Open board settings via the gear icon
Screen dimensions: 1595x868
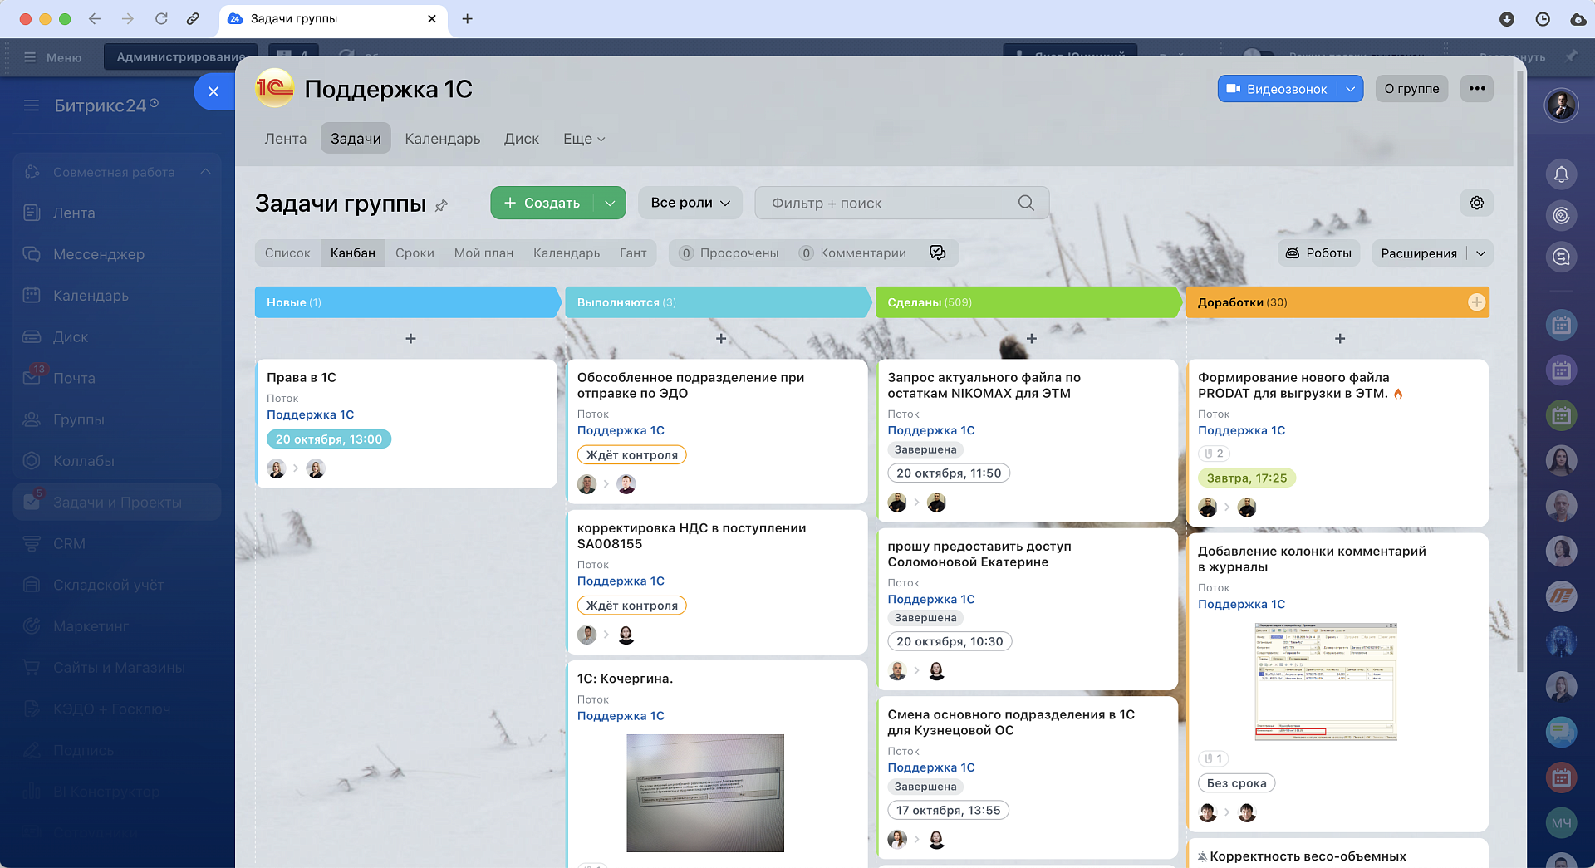[1476, 202]
